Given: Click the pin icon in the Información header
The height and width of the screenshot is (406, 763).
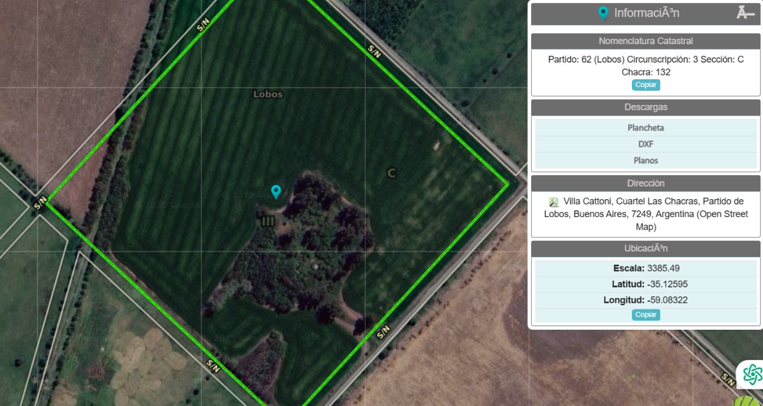Looking at the screenshot, I should coord(603,13).
